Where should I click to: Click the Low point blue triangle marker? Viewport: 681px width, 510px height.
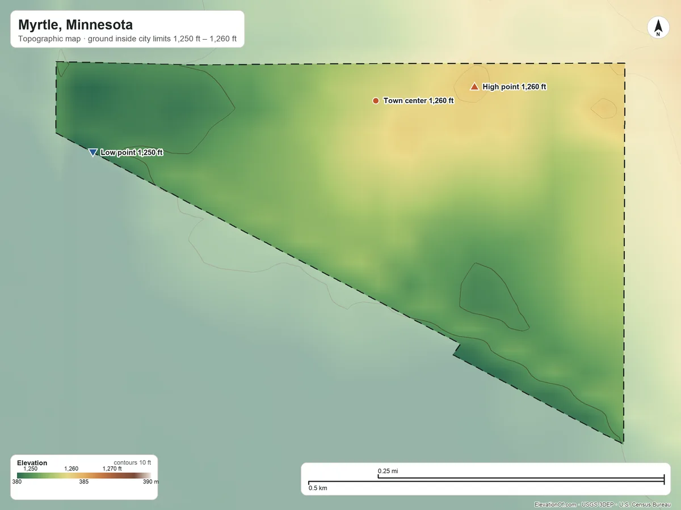[93, 152]
